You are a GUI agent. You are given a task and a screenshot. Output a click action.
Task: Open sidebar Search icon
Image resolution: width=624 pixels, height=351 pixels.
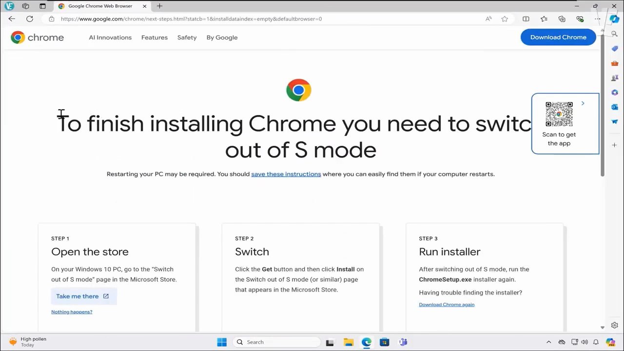click(x=615, y=35)
